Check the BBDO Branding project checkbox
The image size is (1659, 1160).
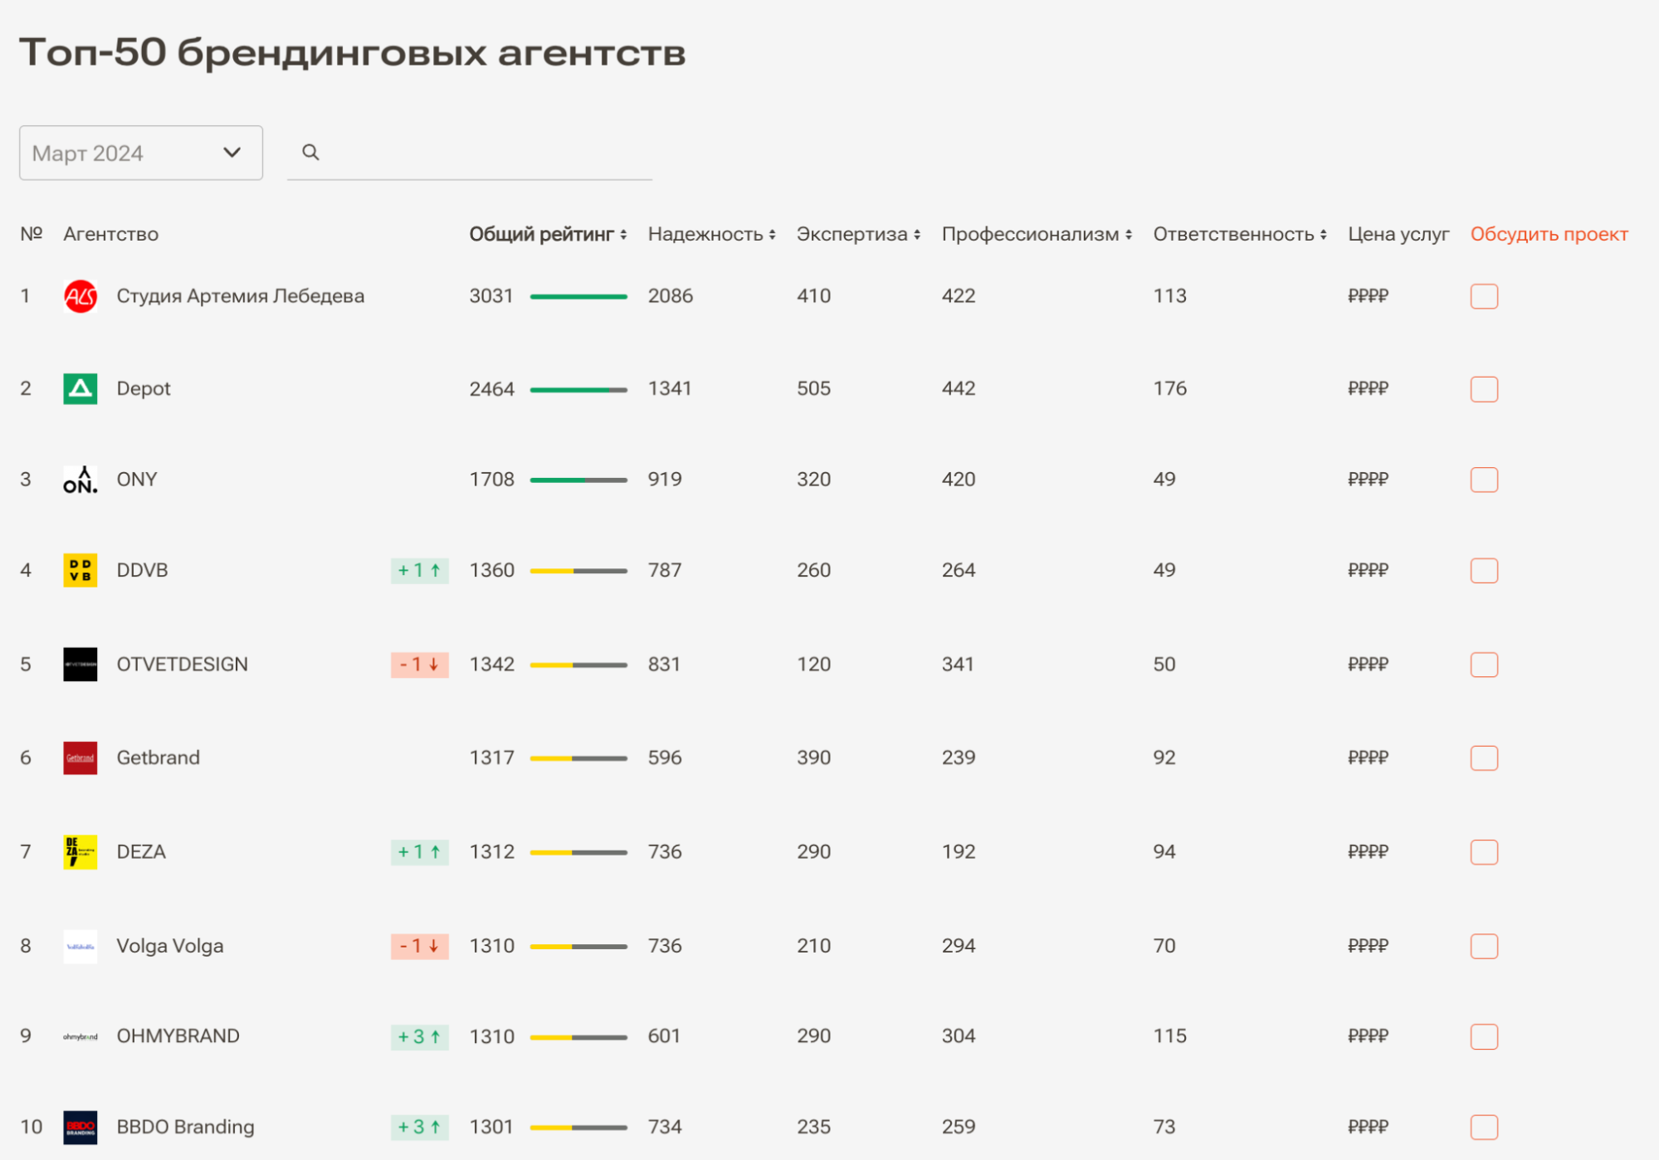(x=1484, y=1127)
